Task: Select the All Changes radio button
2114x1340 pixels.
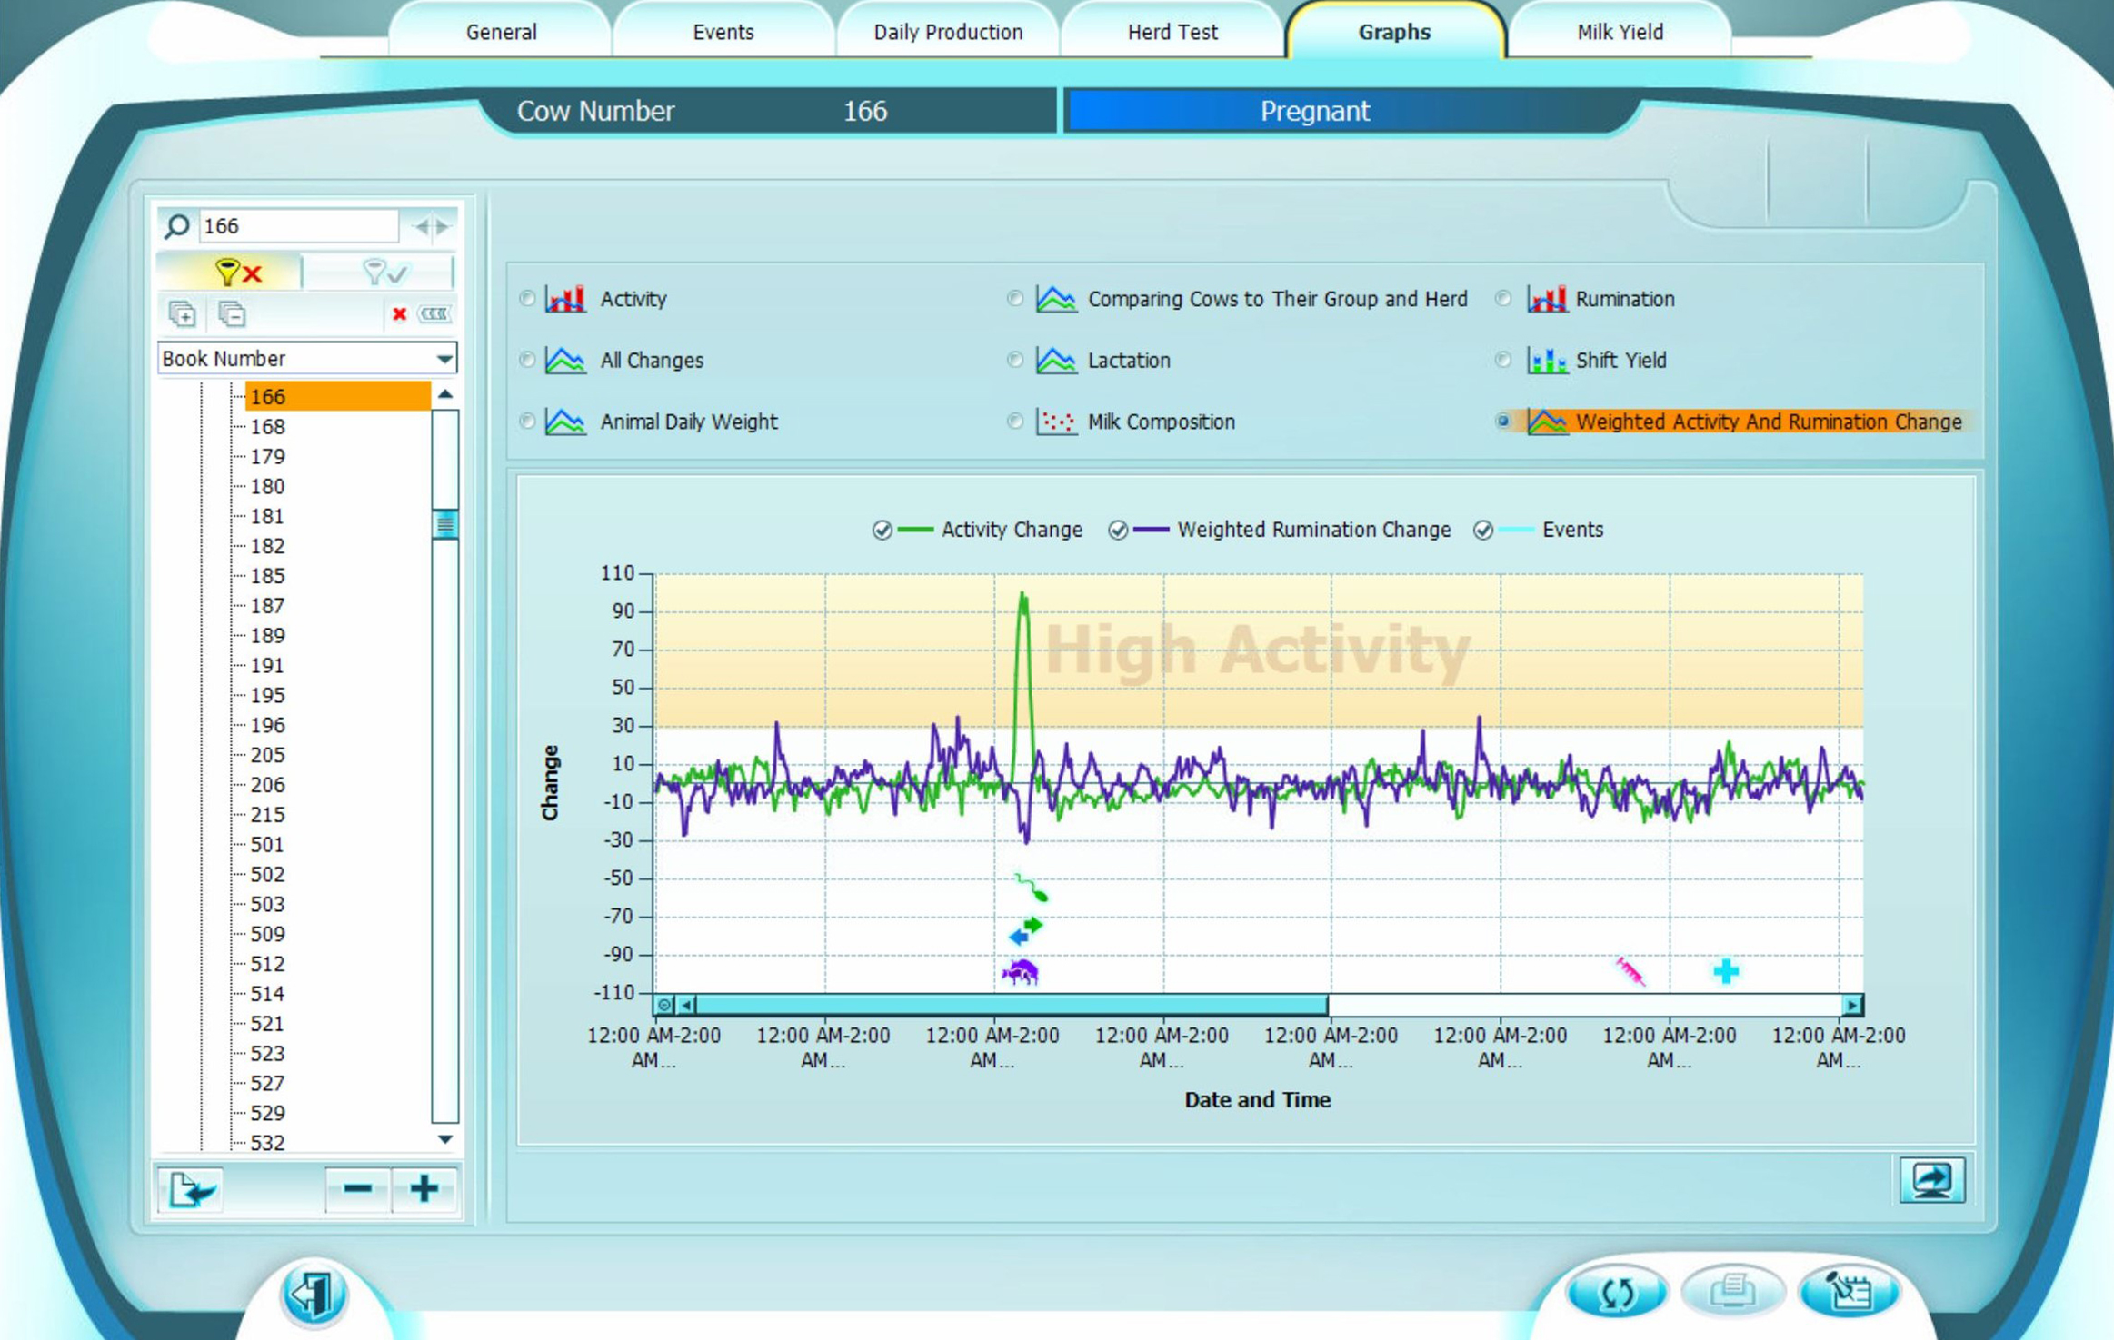Action: point(527,361)
